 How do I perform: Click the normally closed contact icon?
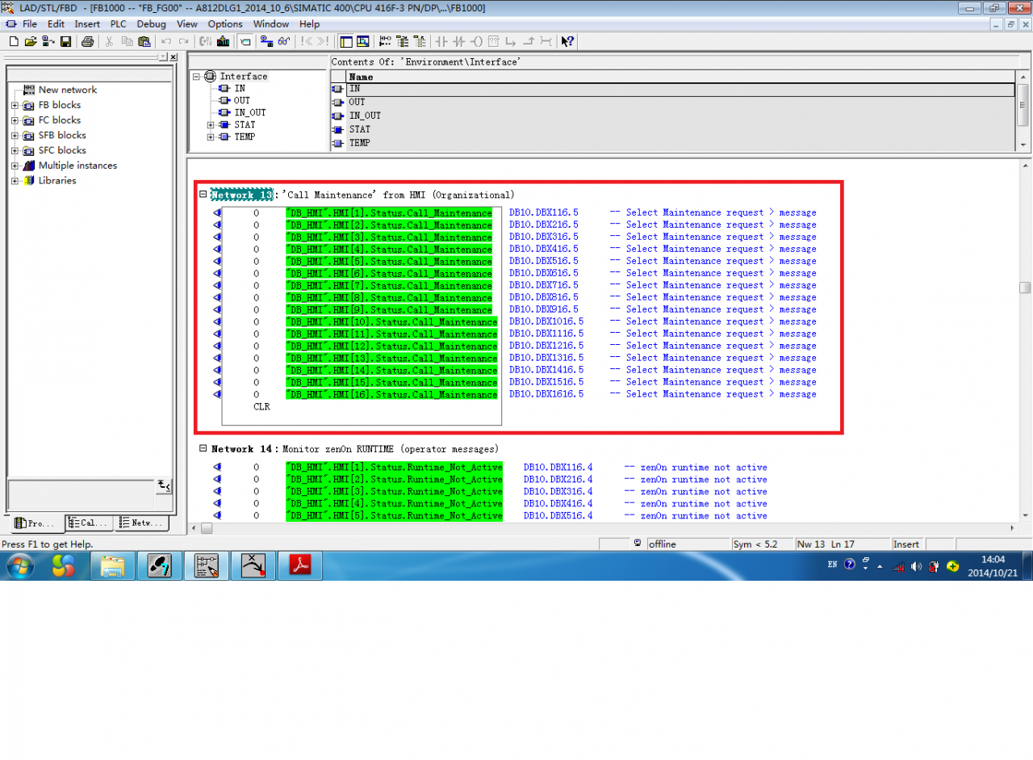(x=458, y=41)
